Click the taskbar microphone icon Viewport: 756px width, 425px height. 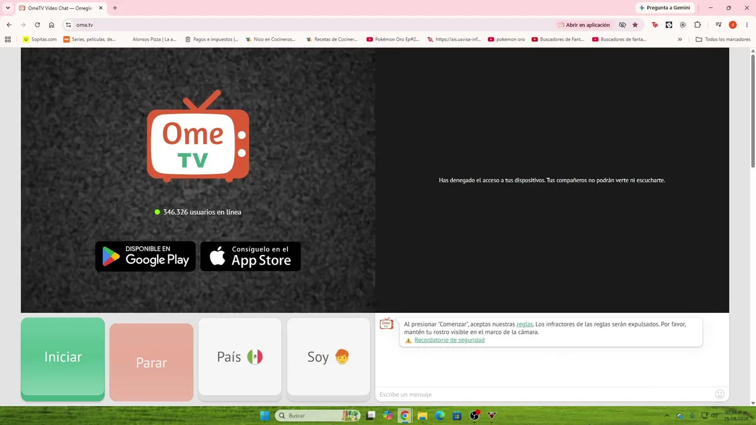[x=692, y=416]
